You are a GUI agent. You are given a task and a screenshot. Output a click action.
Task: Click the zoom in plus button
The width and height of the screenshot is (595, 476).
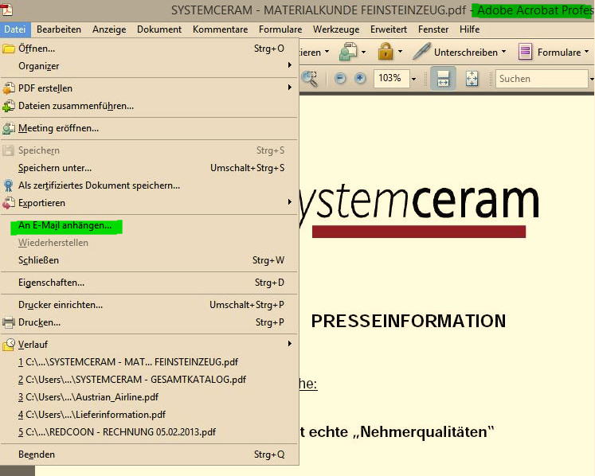coord(360,79)
